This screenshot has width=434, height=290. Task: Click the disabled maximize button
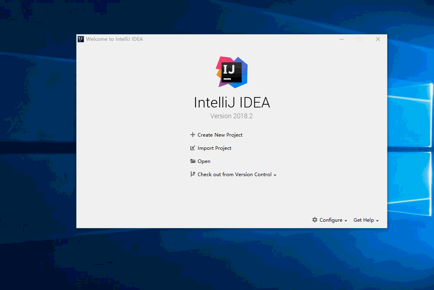click(360, 39)
